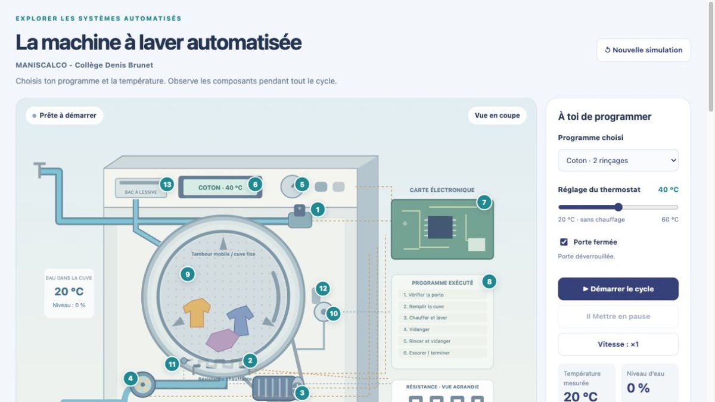The image size is (715, 402).
Task: Click the Tambour mobile / cuve fixe label
Action: pyautogui.click(x=223, y=254)
